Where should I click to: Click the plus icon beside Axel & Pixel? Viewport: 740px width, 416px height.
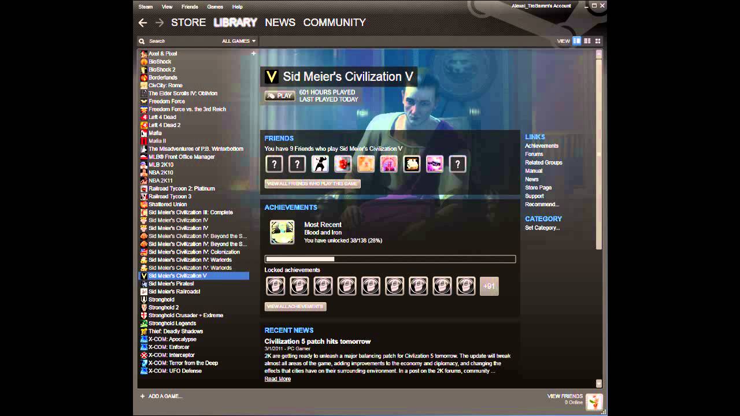click(x=253, y=53)
